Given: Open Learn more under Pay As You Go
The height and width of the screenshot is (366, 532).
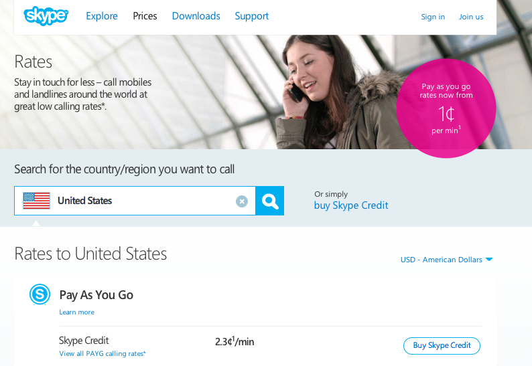Looking at the screenshot, I should [x=76, y=312].
